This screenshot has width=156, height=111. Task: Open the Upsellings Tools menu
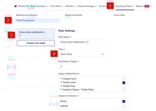click(x=125, y=6)
